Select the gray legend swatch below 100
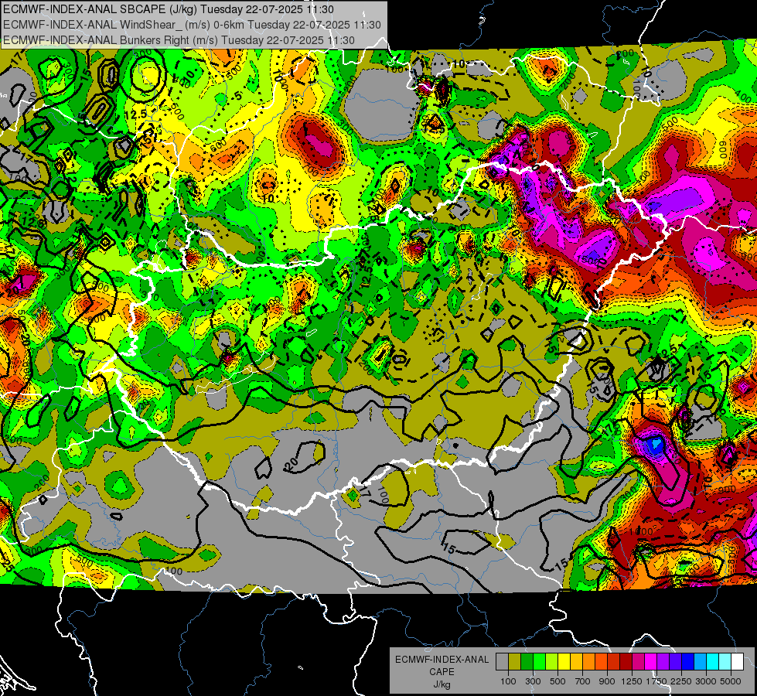Screen dimensions: 757x696 click(x=502, y=662)
